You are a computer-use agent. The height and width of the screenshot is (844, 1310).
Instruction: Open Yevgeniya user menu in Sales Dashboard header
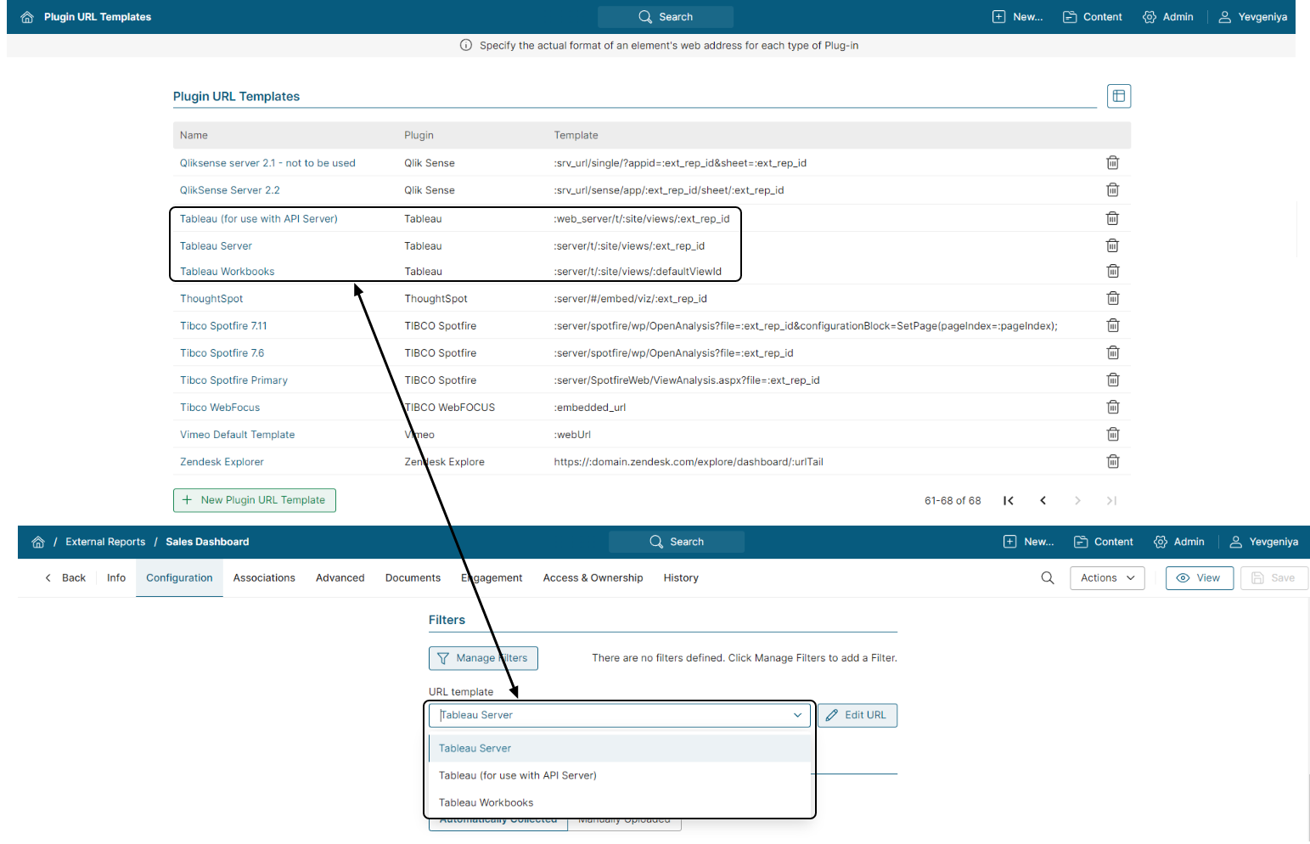coord(1264,542)
